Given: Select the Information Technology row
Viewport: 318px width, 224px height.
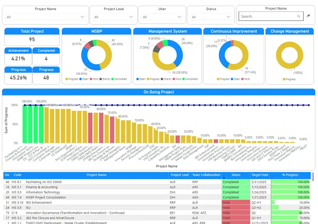Looking at the screenshot, I should coord(157,192).
